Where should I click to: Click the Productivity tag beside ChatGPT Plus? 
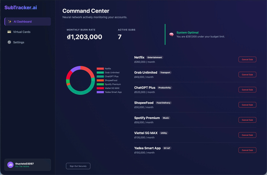point(165,87)
